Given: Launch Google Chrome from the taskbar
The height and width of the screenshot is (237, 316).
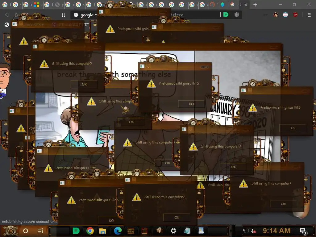Looking at the screenshot, I should coord(90,231).
